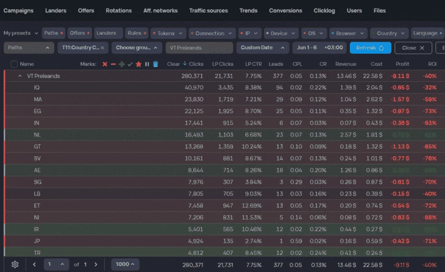Click the blue trash mark icon
This screenshot has width=445, height=272.
155,64
